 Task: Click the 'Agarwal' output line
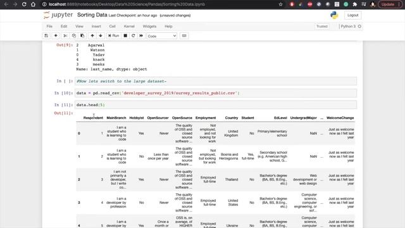96,45
